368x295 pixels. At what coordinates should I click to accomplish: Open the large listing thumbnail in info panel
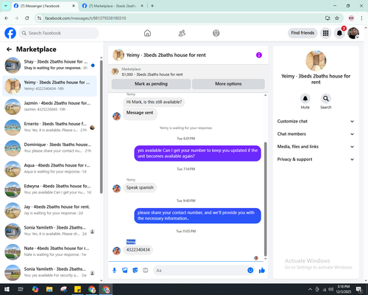click(316, 60)
